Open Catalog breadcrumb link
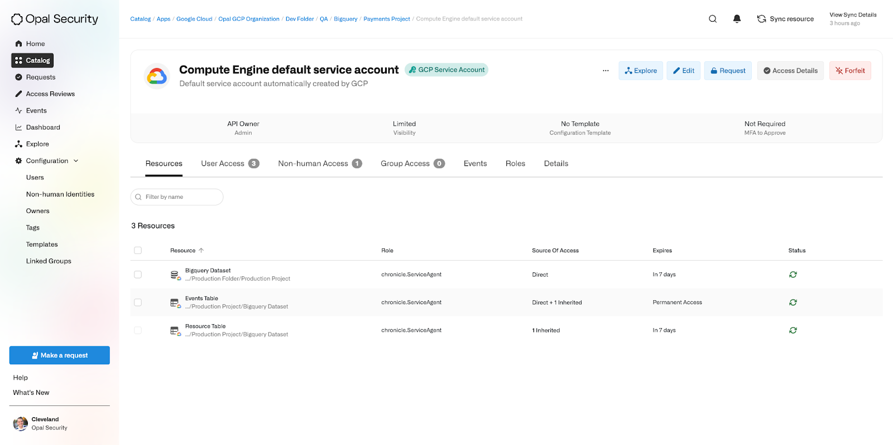Screen dimensions: 893x445 point(141,19)
